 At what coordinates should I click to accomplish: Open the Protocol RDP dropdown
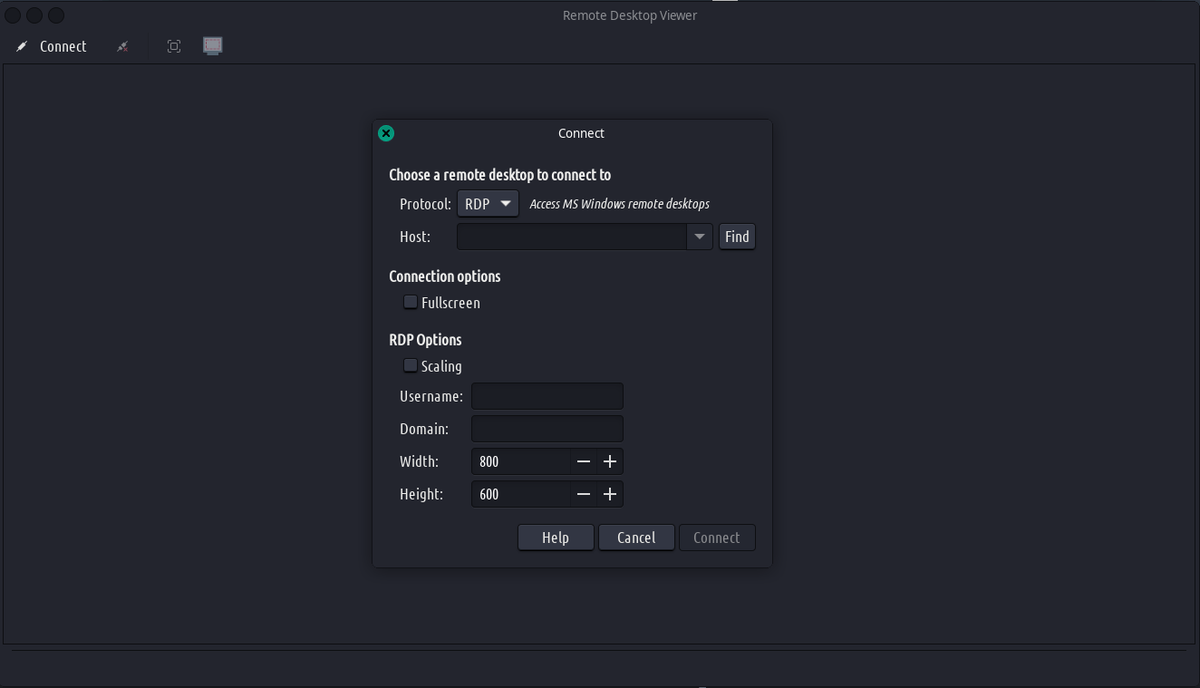point(488,204)
